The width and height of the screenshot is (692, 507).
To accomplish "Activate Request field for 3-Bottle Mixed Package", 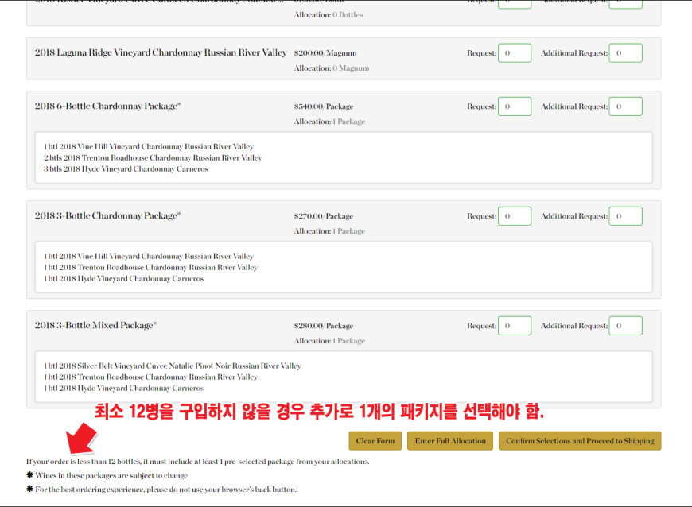I will (x=515, y=326).
